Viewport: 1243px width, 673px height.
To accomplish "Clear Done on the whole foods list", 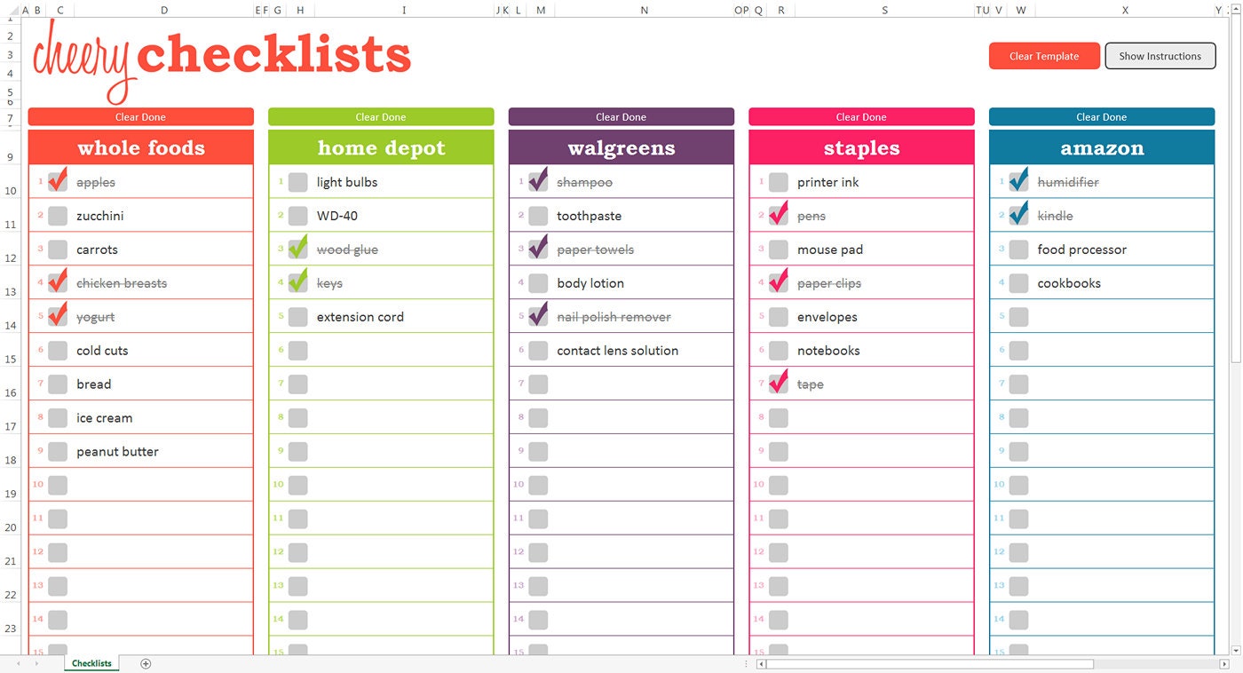I will point(140,116).
